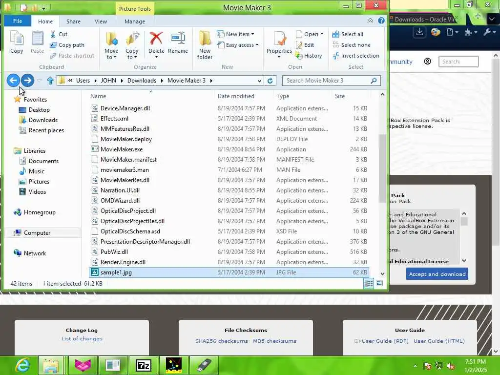The height and width of the screenshot is (375, 500).
Task: Open 7-Zip from the taskbar
Action: pos(143,365)
